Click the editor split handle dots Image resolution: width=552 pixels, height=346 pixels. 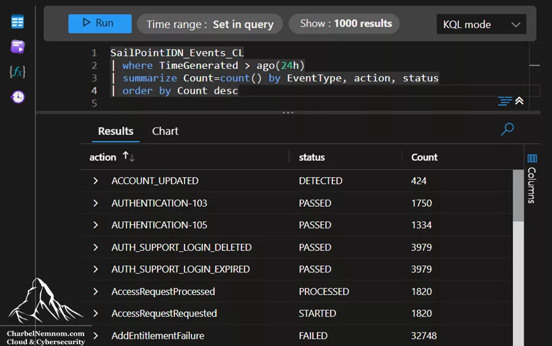[x=288, y=113]
